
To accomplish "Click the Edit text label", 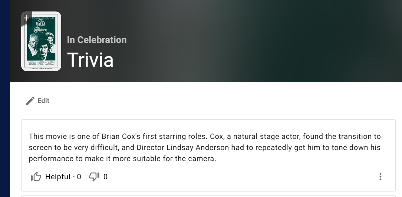I will coord(43,101).
